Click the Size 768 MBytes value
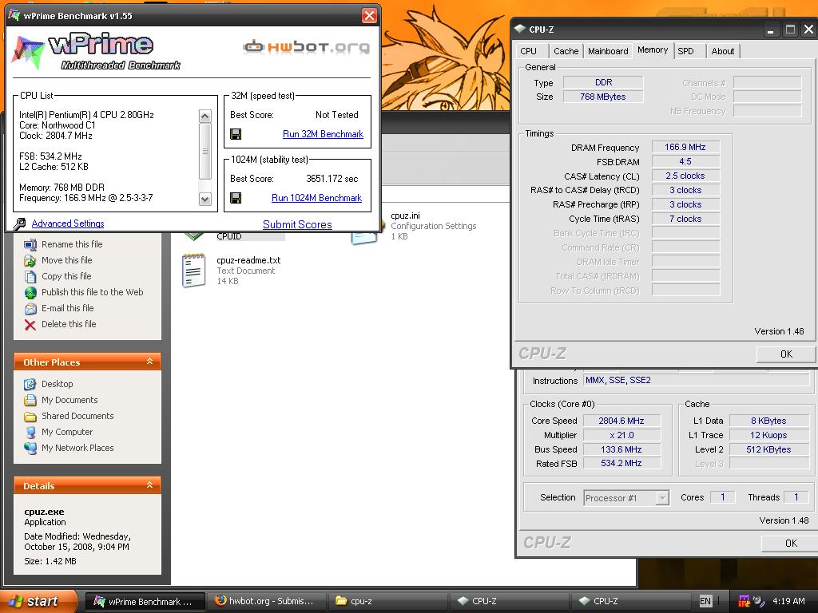Screen dimensions: 818x613 click(603, 97)
